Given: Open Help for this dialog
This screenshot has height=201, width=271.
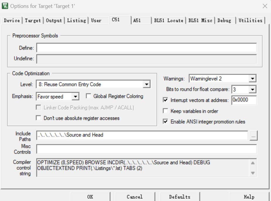Looking at the screenshot, I should pos(249,197).
